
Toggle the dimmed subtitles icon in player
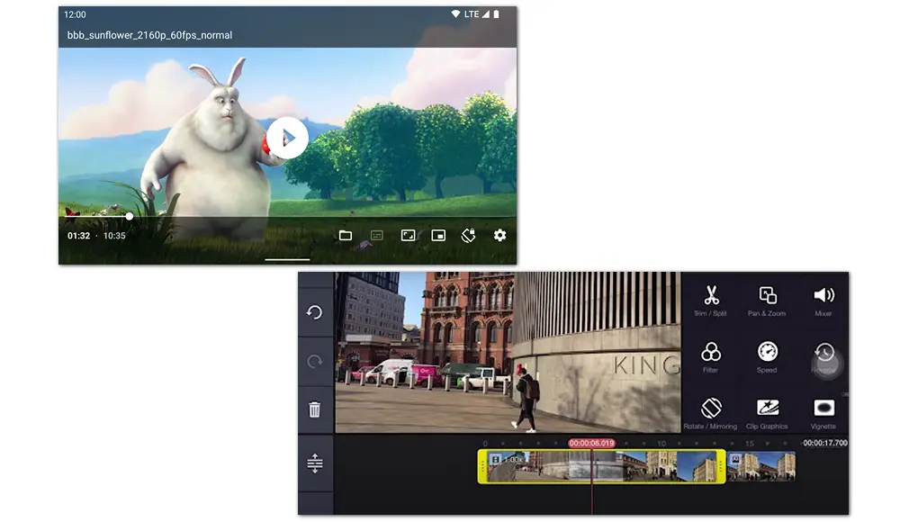pyautogui.click(x=377, y=236)
